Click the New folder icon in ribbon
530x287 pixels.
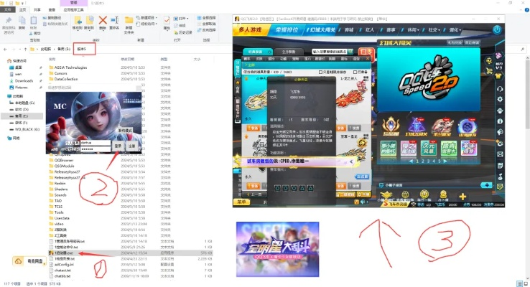click(x=129, y=20)
